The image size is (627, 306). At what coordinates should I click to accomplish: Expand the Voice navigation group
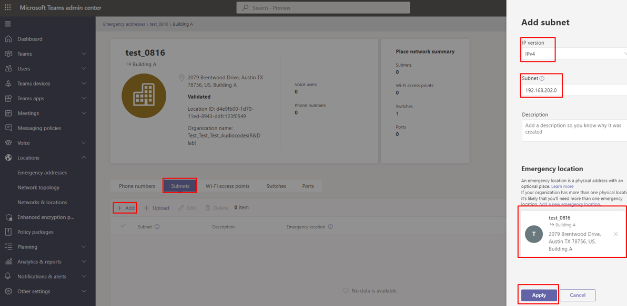coord(84,143)
